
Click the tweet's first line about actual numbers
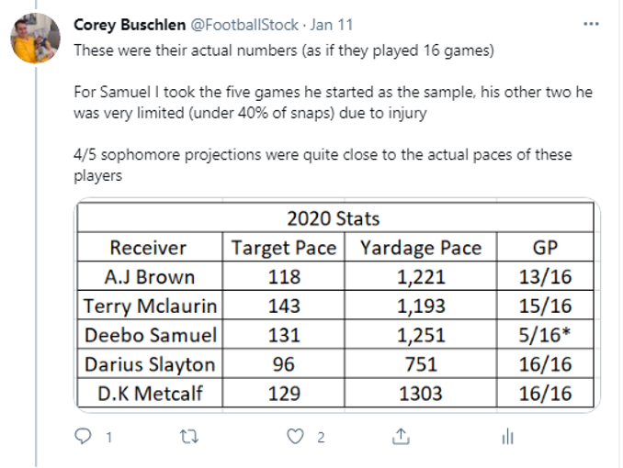tap(284, 50)
